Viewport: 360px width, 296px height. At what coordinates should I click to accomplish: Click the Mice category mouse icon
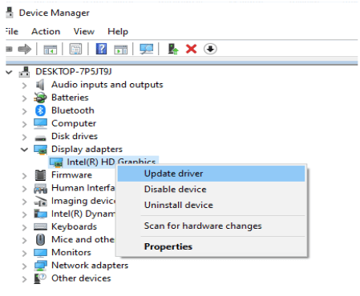(40, 239)
